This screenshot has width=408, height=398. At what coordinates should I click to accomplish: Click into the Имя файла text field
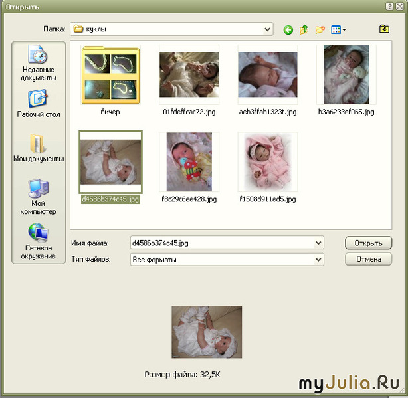tap(222, 243)
